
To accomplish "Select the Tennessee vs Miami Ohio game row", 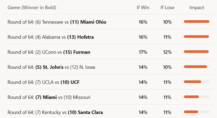I will (x=108, y=22).
